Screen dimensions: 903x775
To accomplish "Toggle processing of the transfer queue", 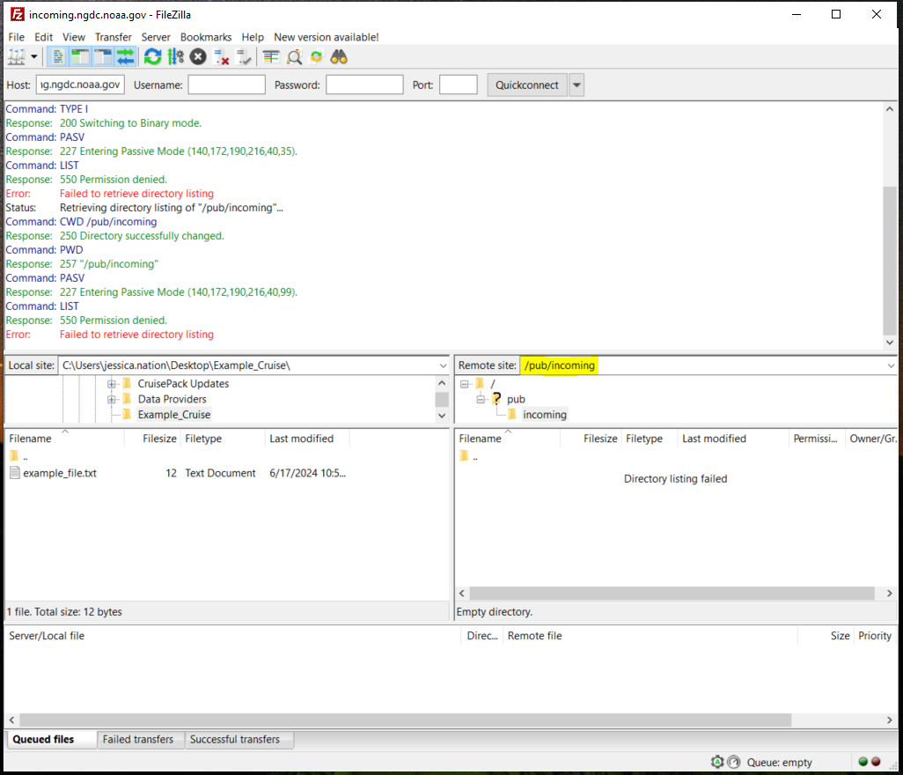I will tap(176, 57).
